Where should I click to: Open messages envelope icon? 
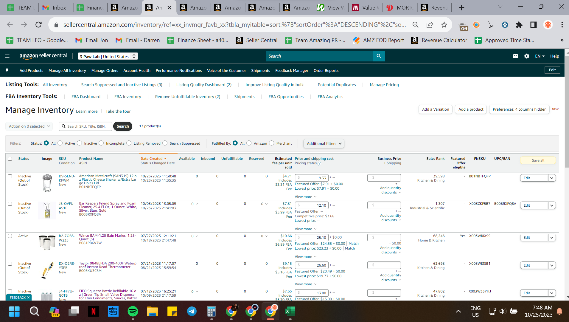pyautogui.click(x=515, y=56)
